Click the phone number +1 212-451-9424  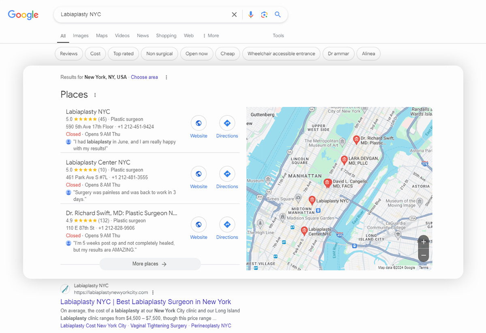tap(136, 127)
